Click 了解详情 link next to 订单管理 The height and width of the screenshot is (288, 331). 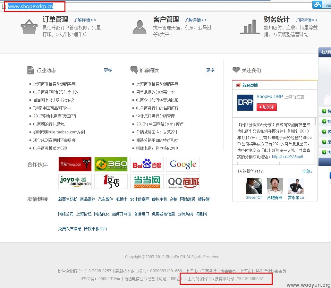[85, 20]
